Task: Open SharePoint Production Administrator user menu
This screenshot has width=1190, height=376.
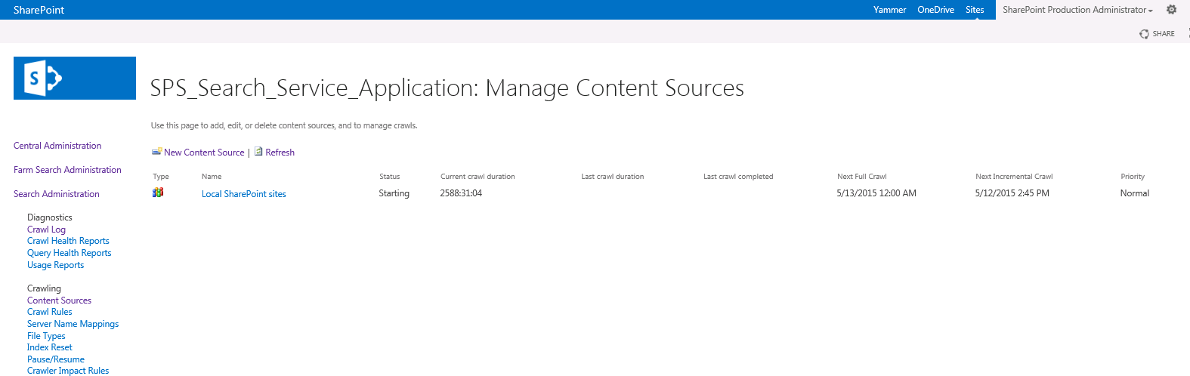Action: coord(1077,10)
